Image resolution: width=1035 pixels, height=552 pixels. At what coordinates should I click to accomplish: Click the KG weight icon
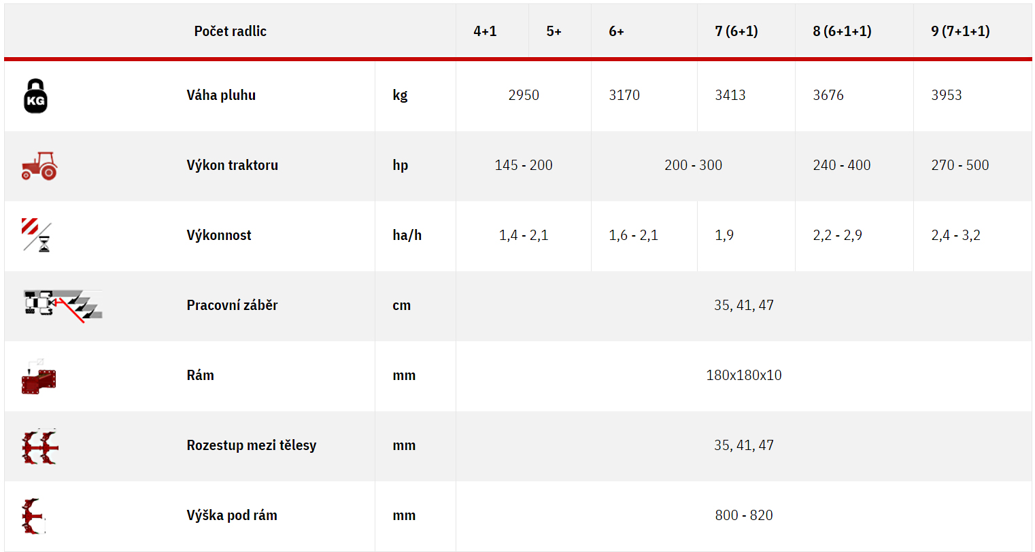36,96
